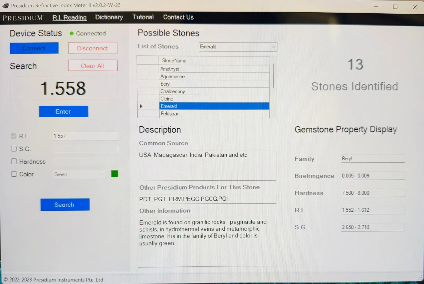
Task: Click the row pointer arrow beside Emerald
Action: click(x=141, y=106)
